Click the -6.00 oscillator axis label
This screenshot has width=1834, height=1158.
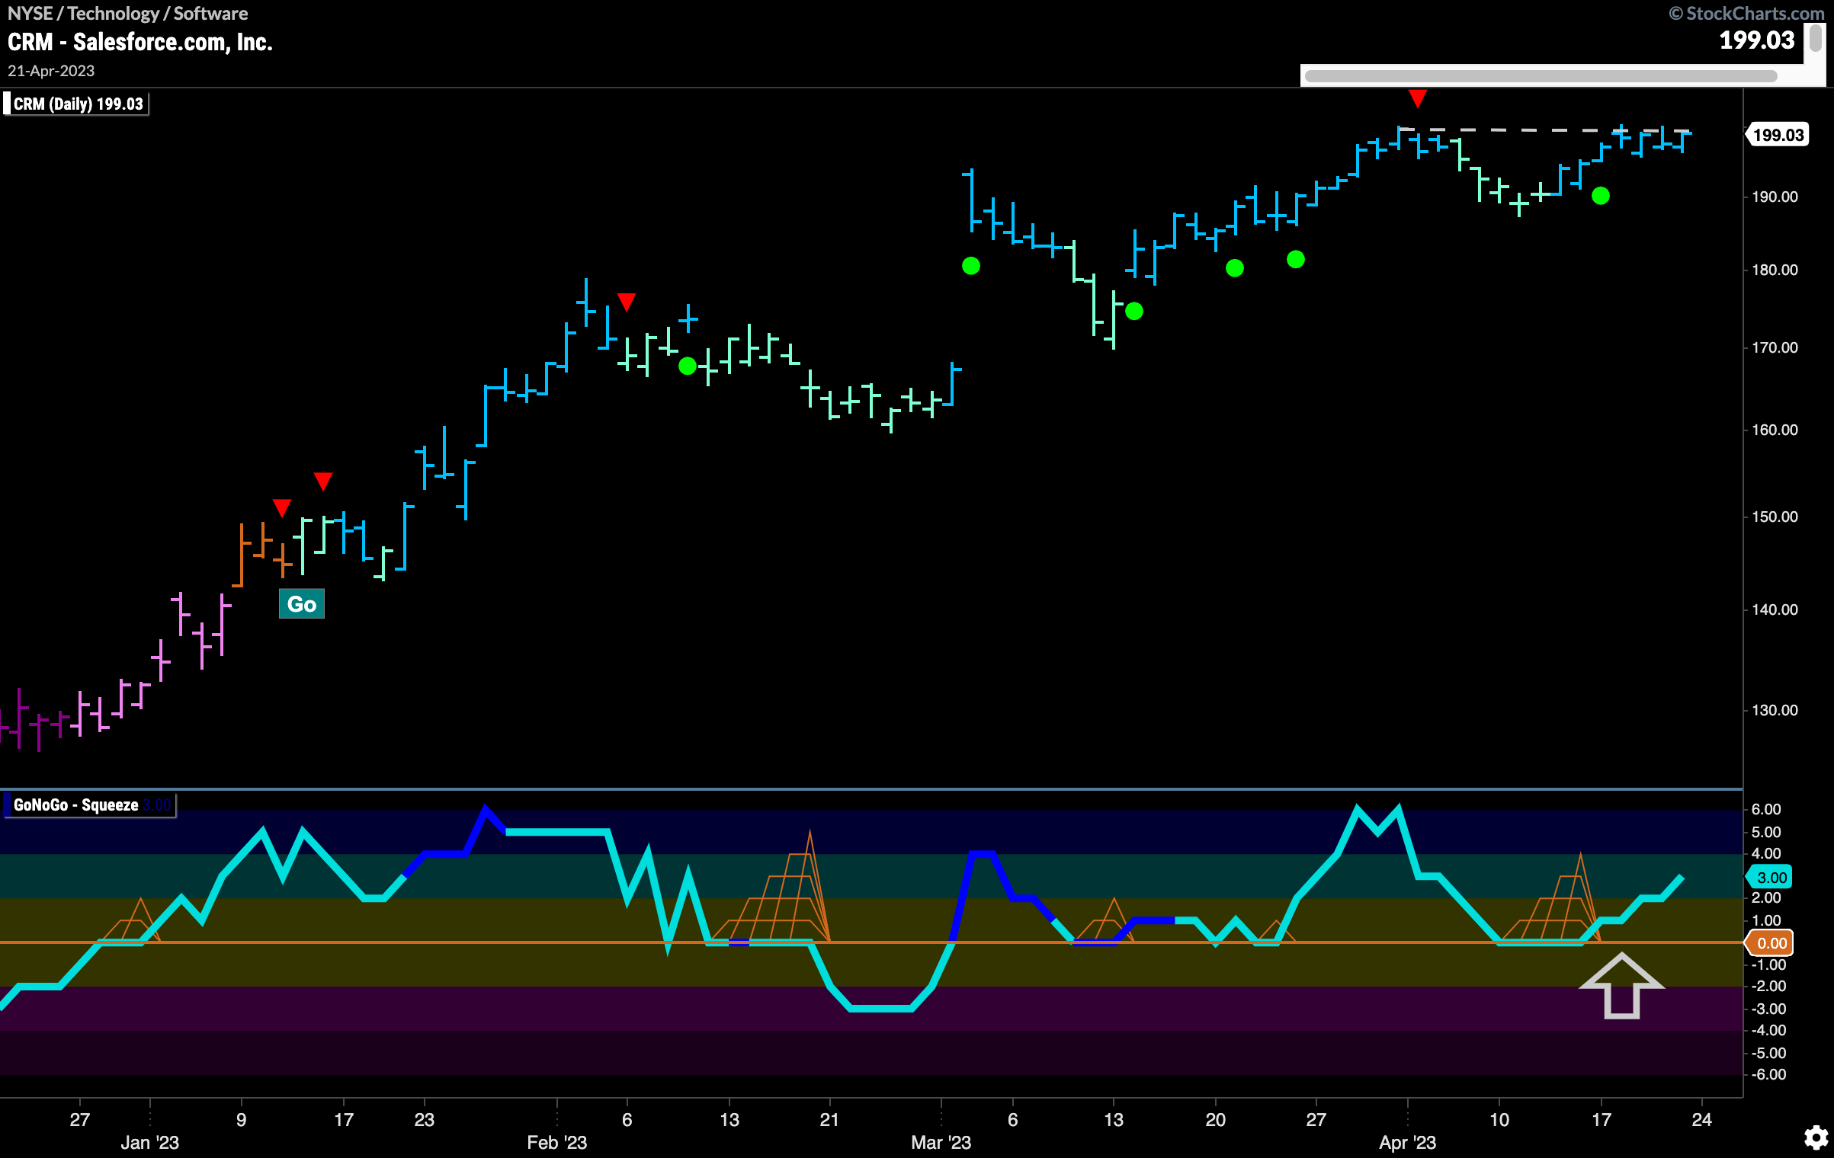click(x=1767, y=1074)
